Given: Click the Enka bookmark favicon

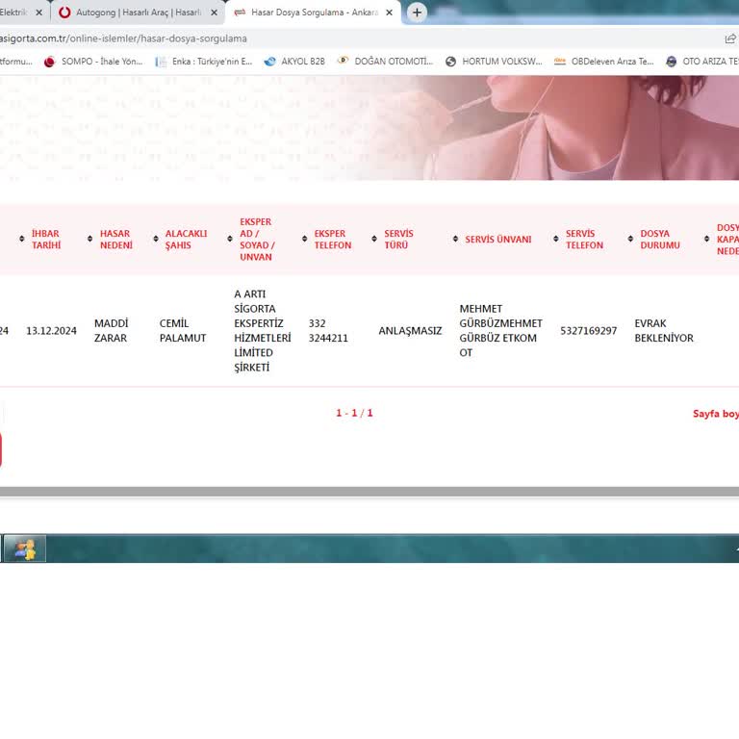Looking at the screenshot, I should tap(161, 62).
